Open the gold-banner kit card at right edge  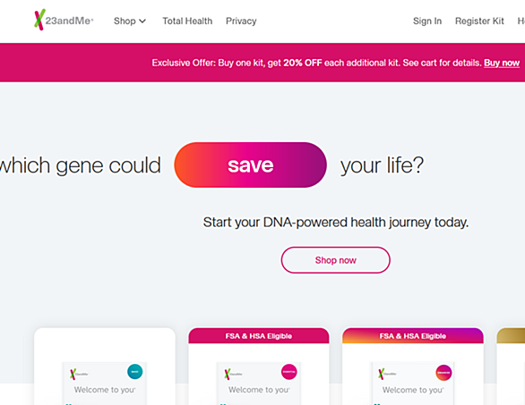pos(511,367)
